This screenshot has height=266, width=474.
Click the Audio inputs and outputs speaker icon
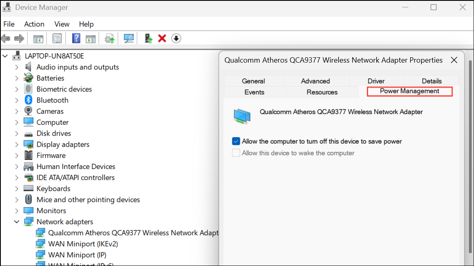point(28,67)
